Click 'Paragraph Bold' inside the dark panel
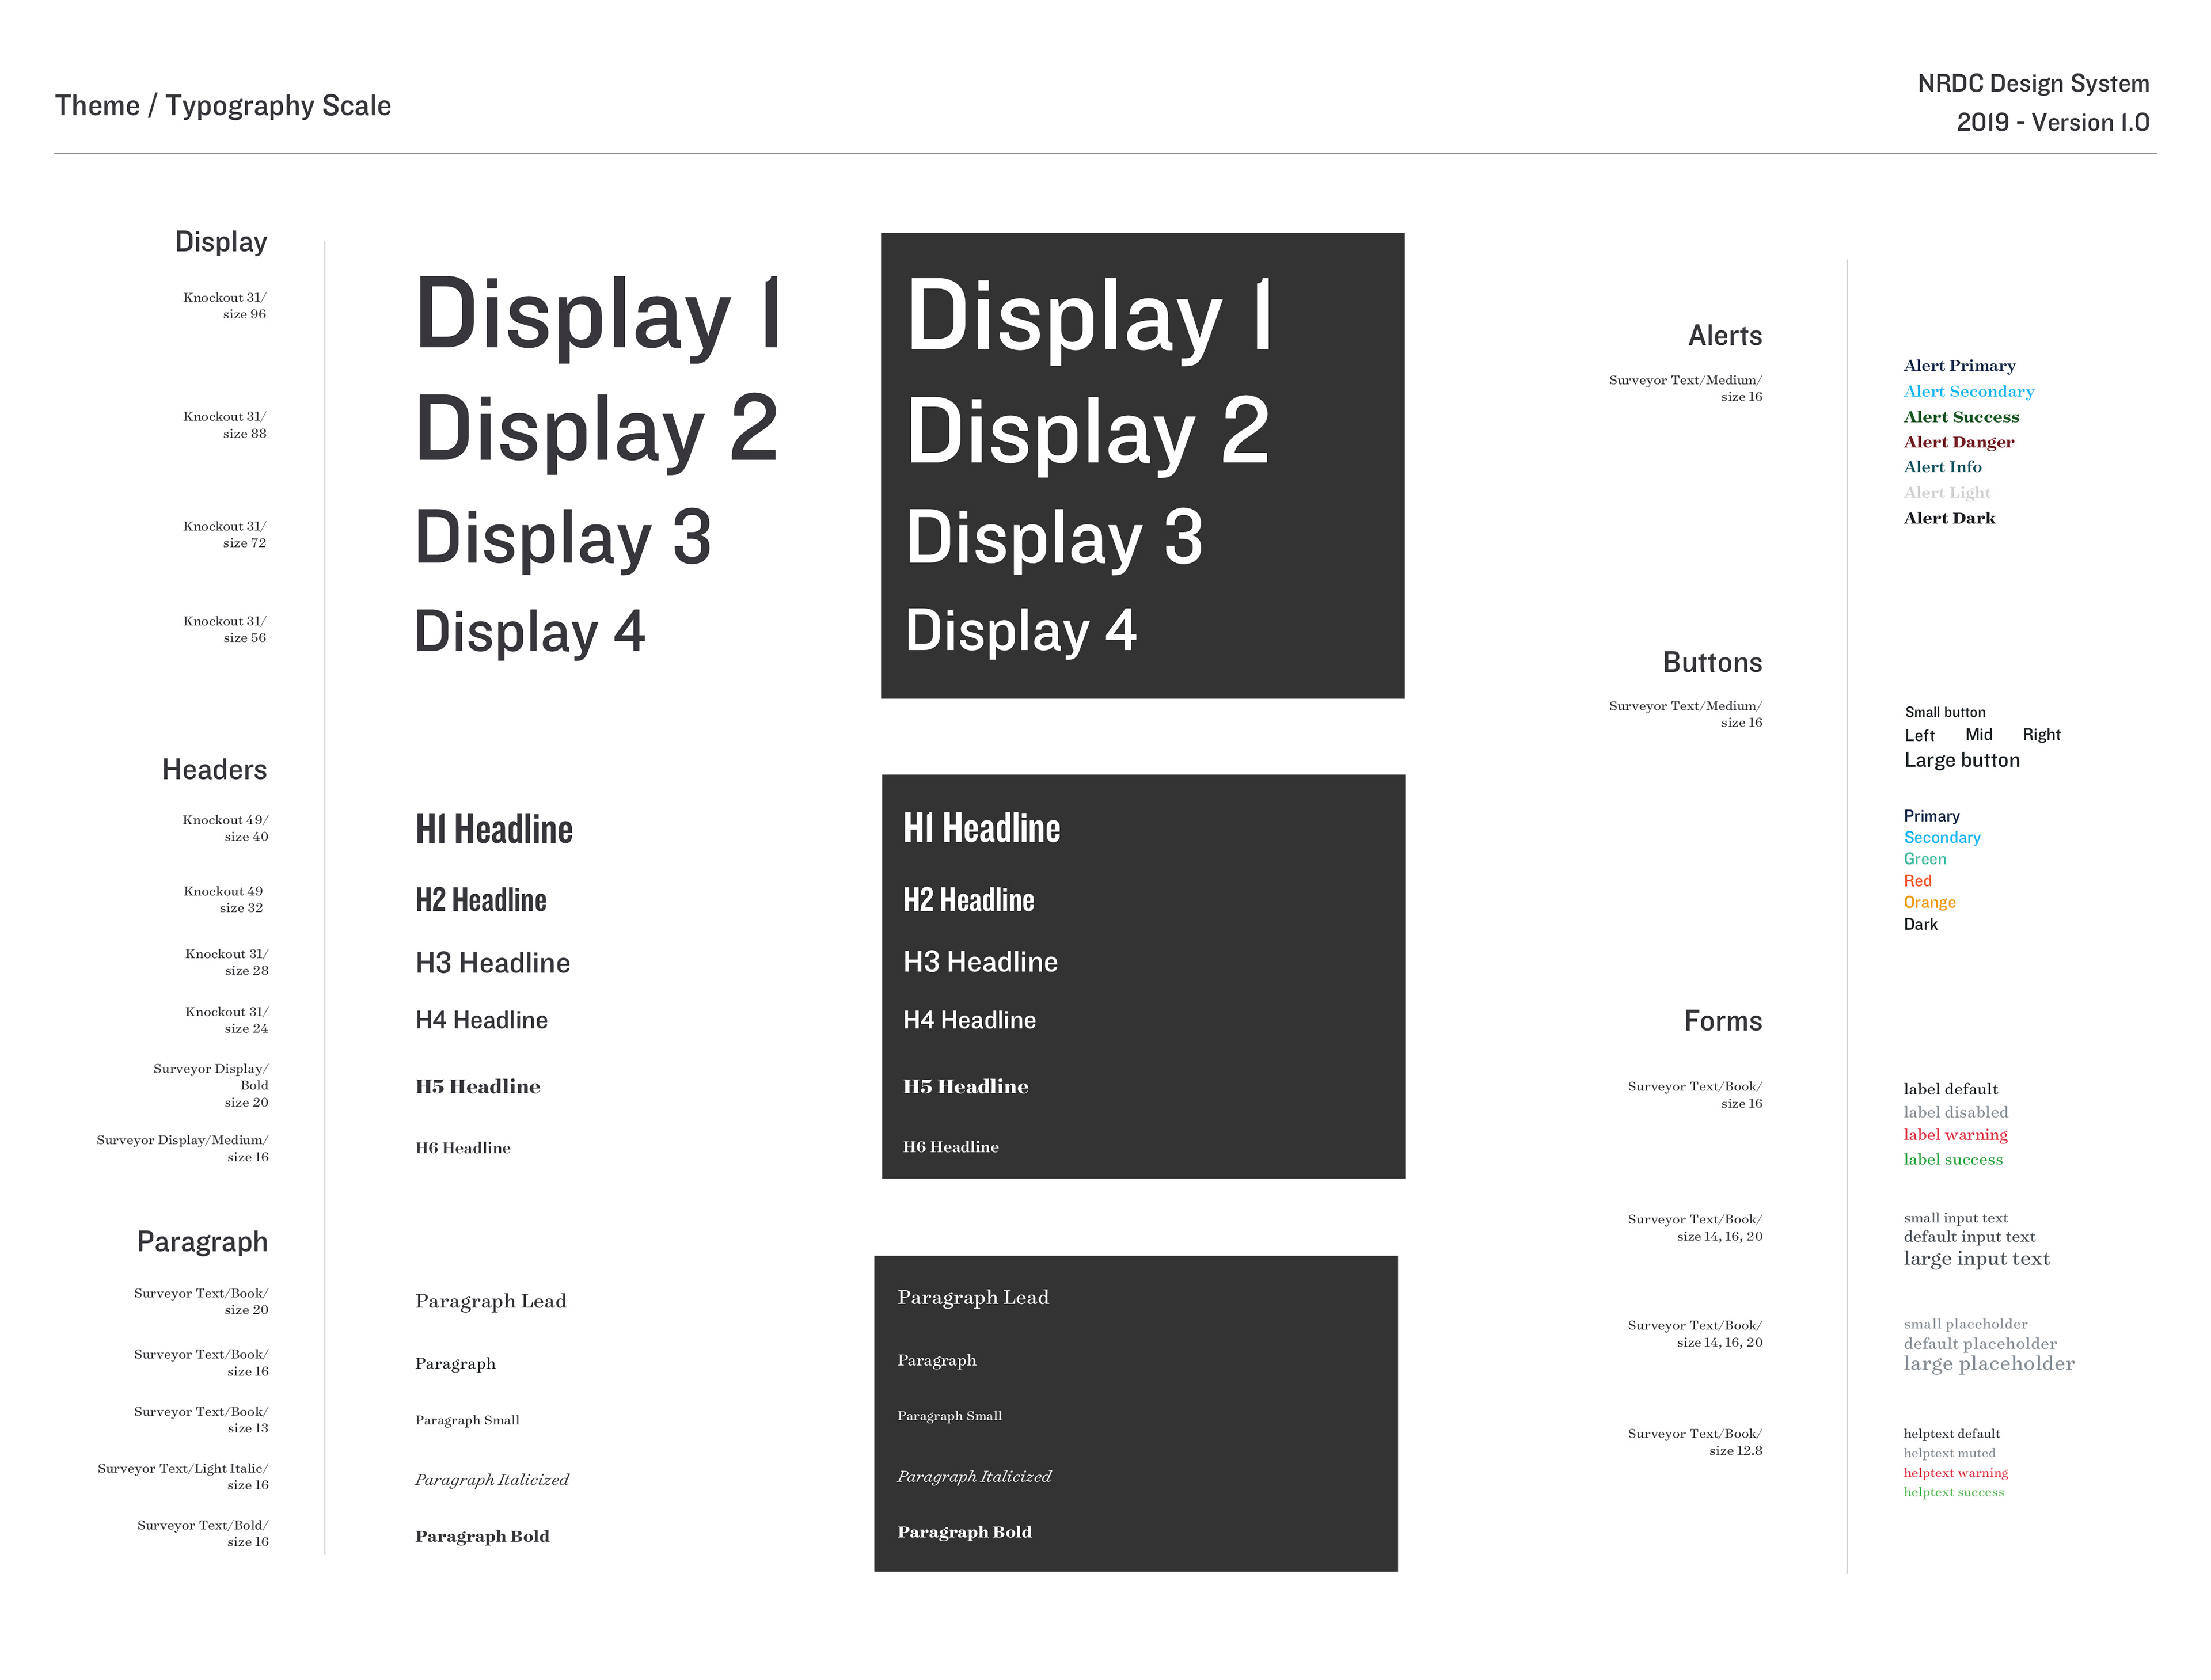The image size is (2211, 1680). tap(965, 1532)
